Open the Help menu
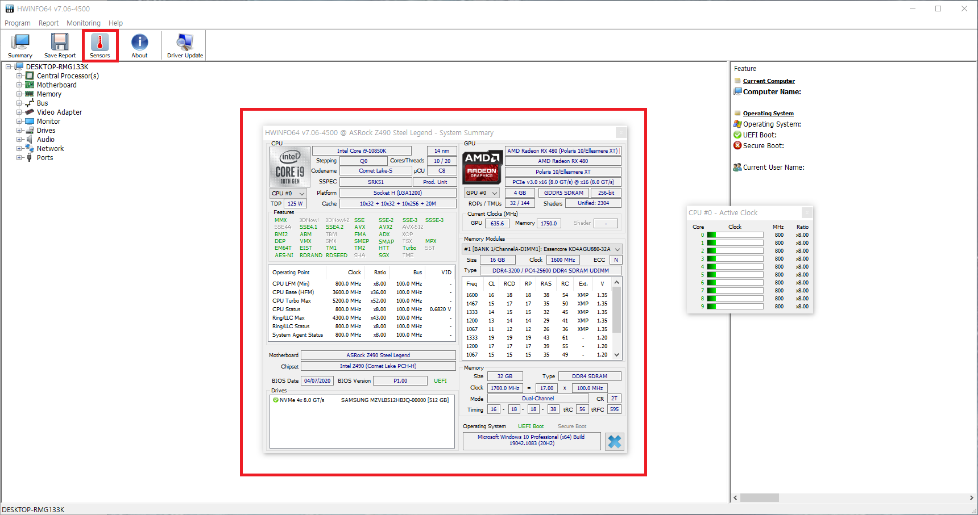 click(116, 23)
